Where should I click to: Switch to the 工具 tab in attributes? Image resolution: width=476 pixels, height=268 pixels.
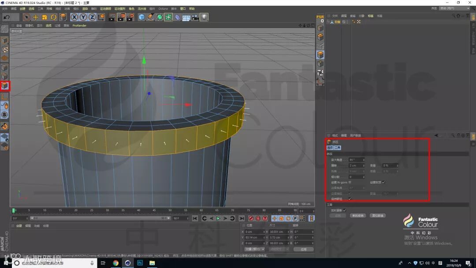(x=337, y=148)
